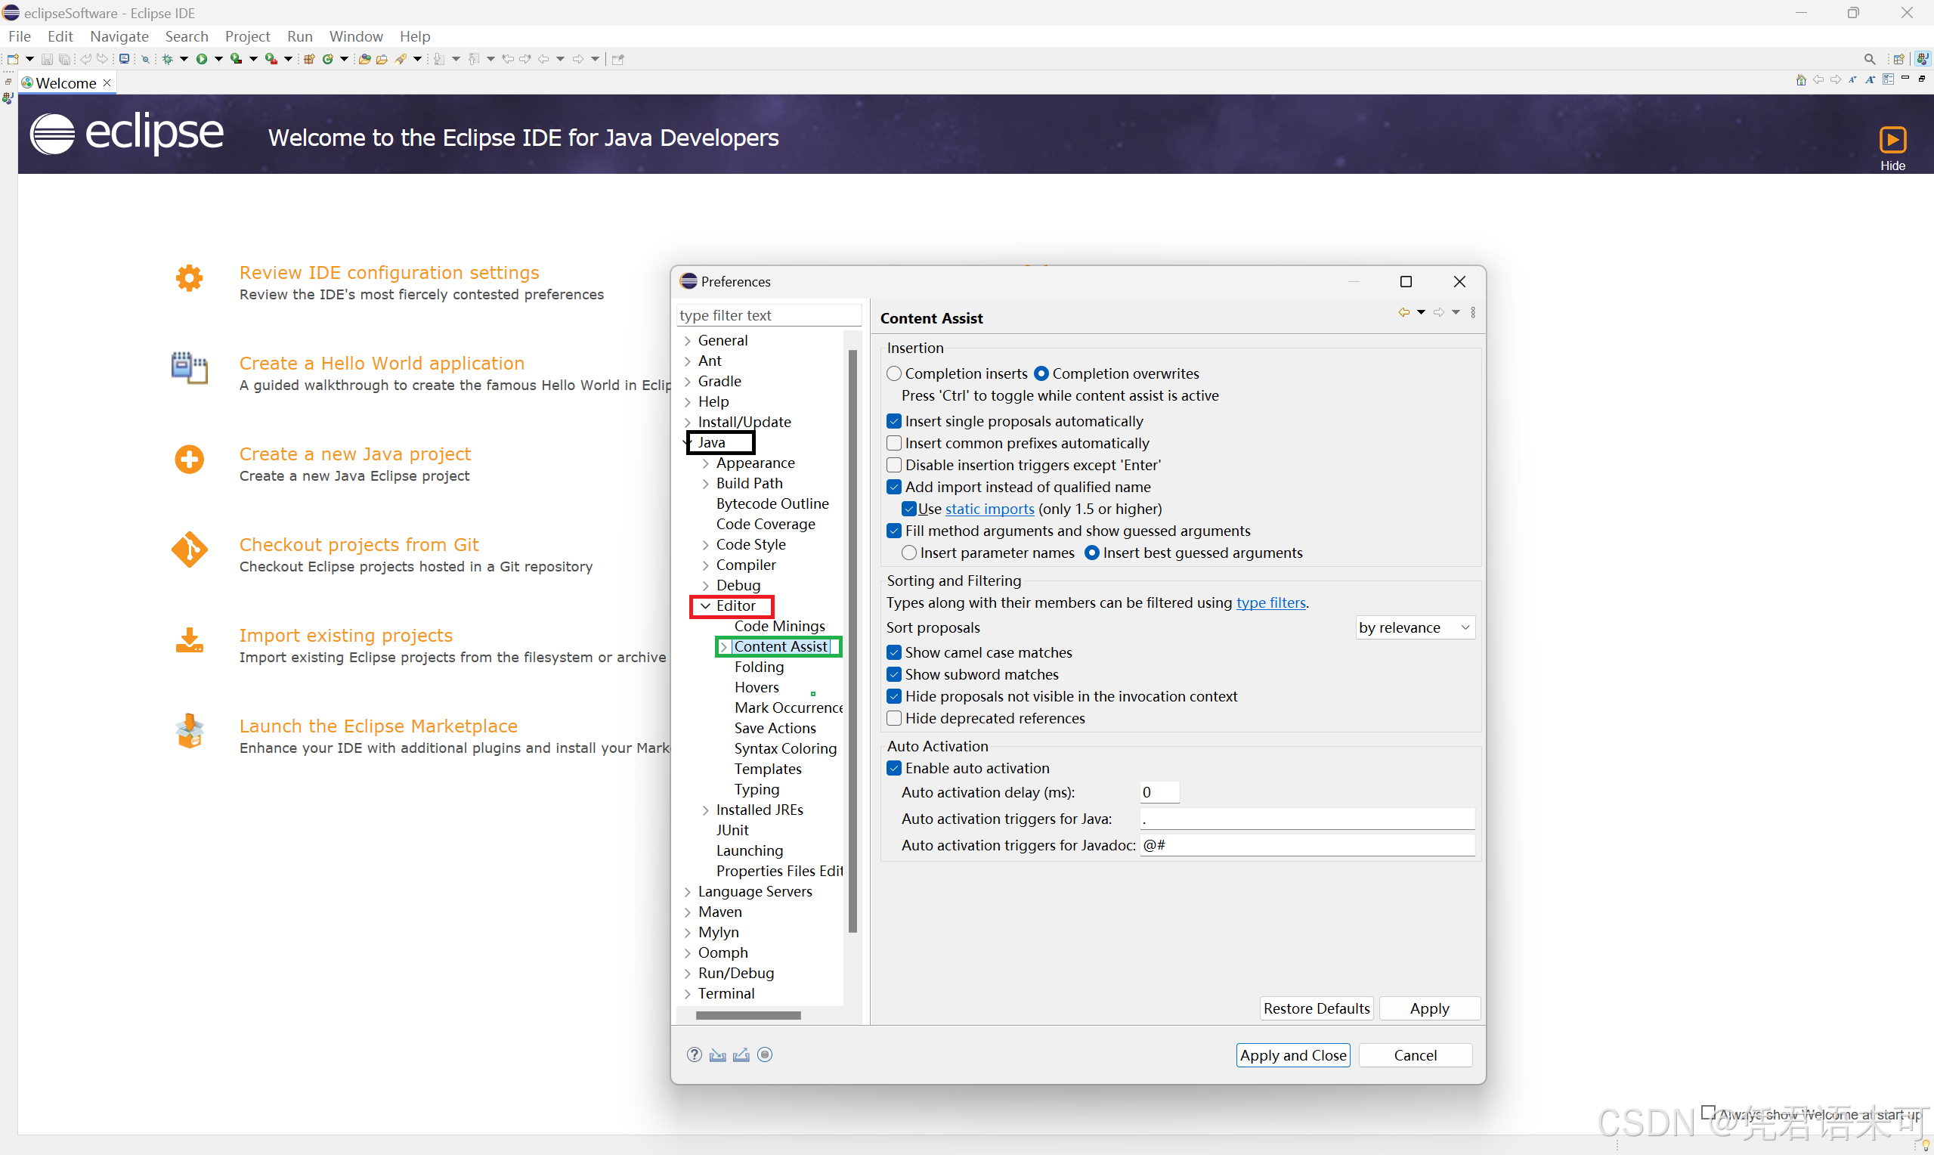Open the Navigate menu
1934x1155 pixels.
click(119, 36)
